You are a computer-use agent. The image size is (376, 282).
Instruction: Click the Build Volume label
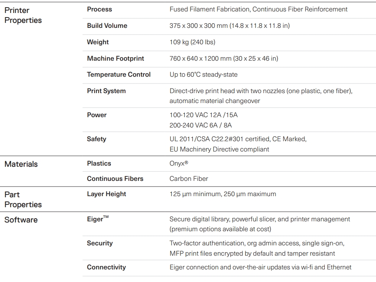click(x=107, y=26)
